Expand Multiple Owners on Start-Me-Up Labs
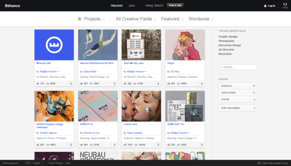This screenshot has width=291, height=166. pyautogui.click(x=137, y=71)
